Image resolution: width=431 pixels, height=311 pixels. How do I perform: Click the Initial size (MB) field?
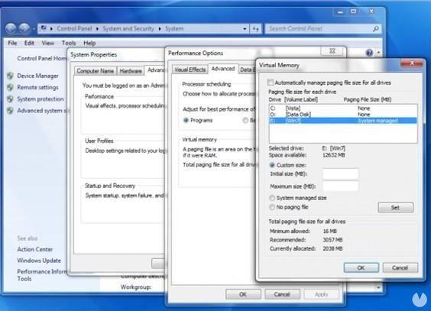coord(340,174)
